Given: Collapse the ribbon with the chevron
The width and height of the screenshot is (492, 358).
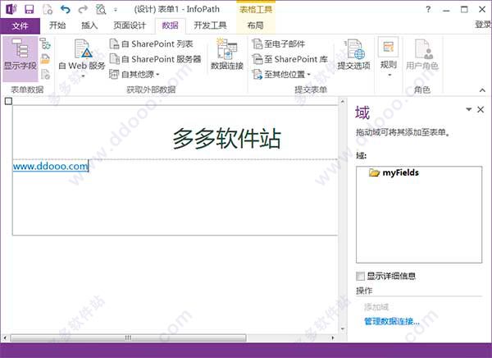Looking at the screenshot, I should [482, 90].
